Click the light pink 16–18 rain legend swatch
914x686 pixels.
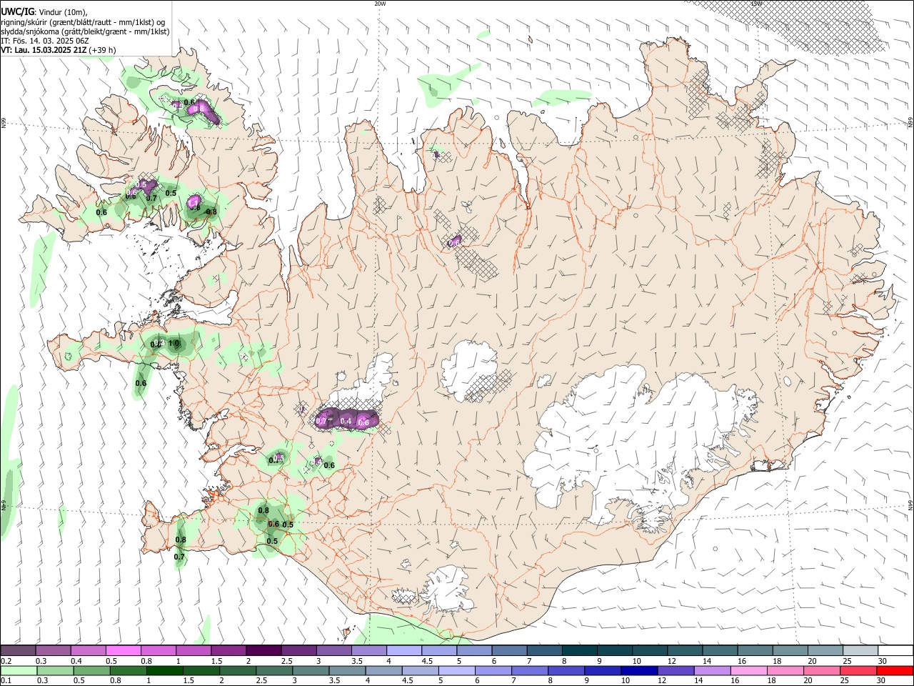click(x=748, y=670)
